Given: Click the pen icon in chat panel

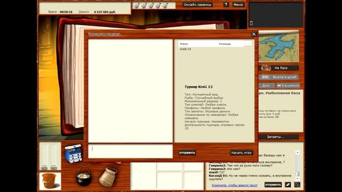Looking at the screenshot, I should point(288,185).
